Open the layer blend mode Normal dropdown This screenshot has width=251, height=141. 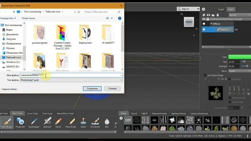240,15
